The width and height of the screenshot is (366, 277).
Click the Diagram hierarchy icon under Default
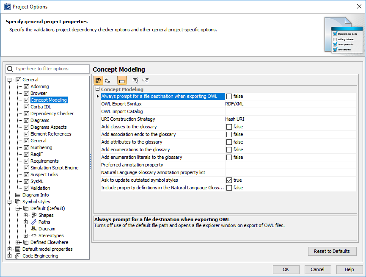click(34, 229)
